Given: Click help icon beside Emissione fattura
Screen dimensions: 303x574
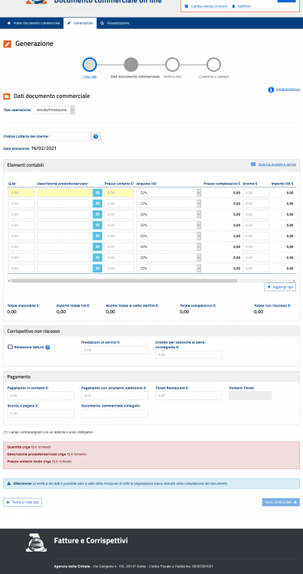Looking at the screenshot, I should tap(47, 347).
